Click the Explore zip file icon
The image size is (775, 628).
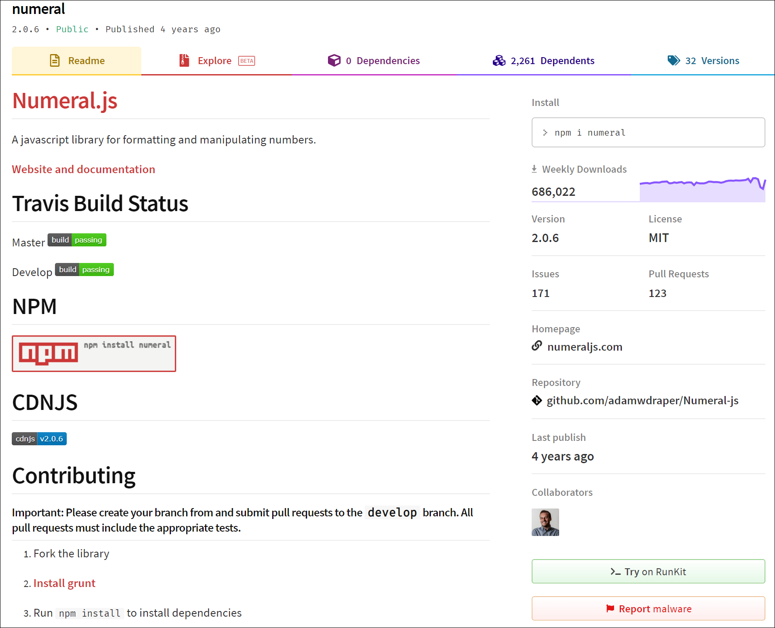[x=184, y=61]
